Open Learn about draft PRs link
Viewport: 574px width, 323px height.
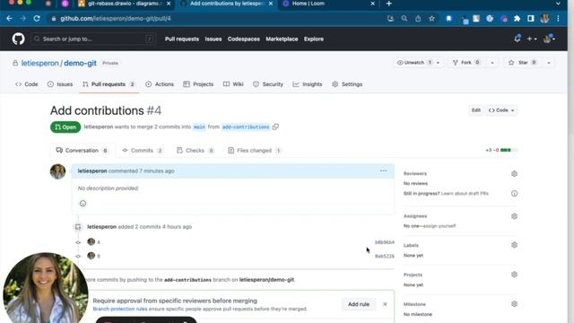click(465, 194)
